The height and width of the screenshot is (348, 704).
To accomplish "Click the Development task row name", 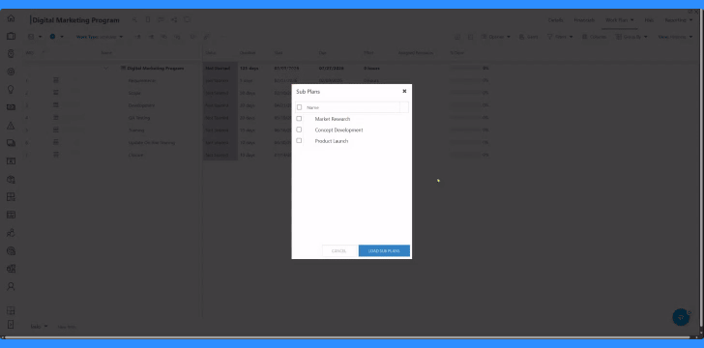I will click(x=141, y=105).
